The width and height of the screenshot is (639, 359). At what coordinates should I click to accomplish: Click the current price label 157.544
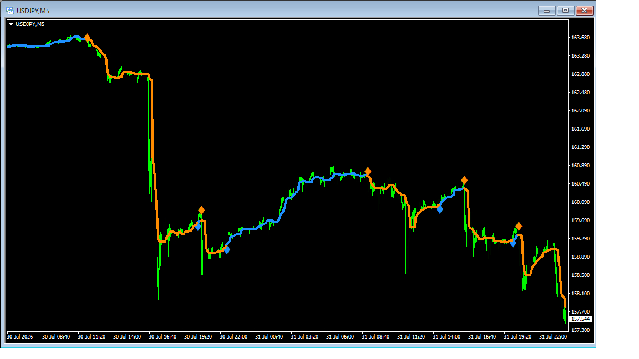pyautogui.click(x=580, y=319)
